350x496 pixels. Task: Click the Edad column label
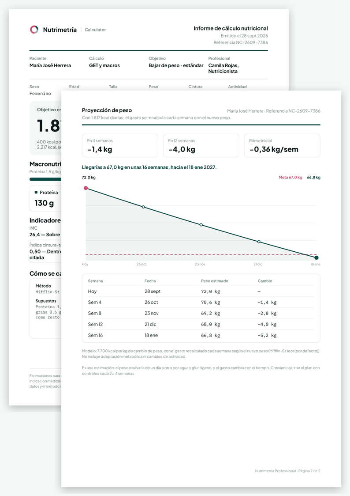tap(74, 87)
